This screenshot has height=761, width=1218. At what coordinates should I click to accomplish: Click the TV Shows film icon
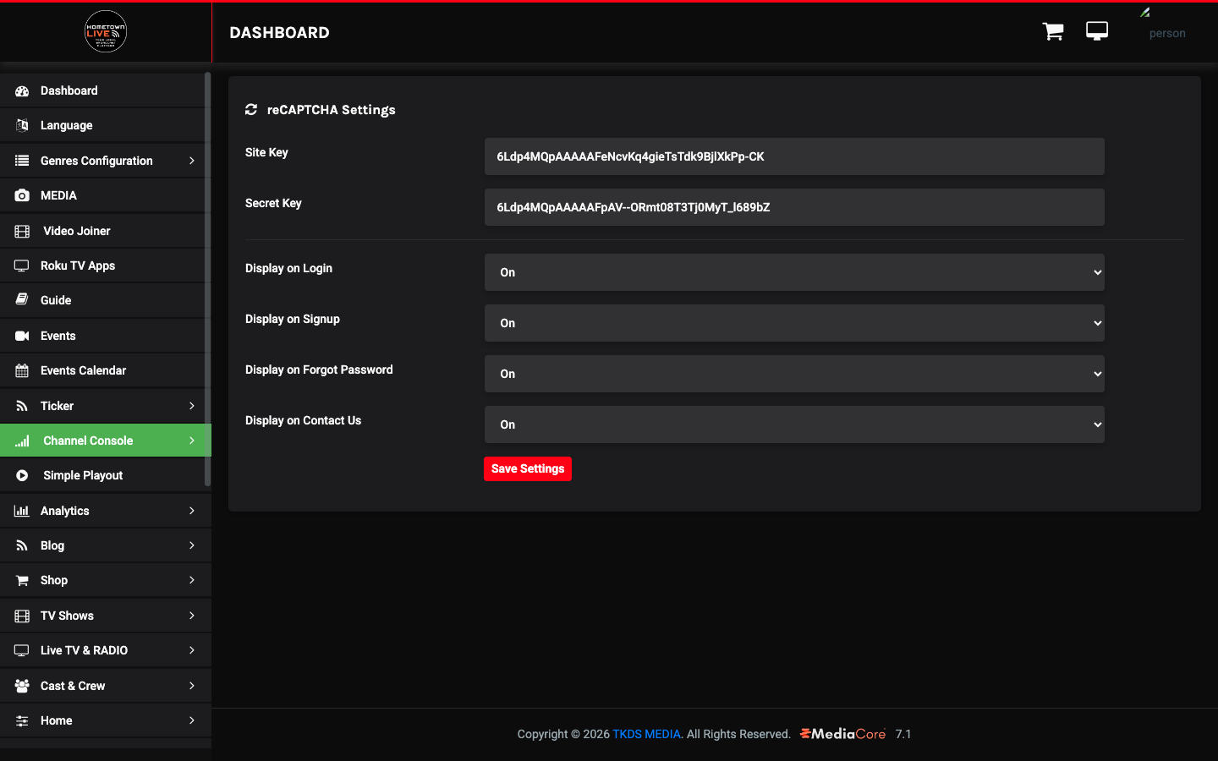(22, 616)
